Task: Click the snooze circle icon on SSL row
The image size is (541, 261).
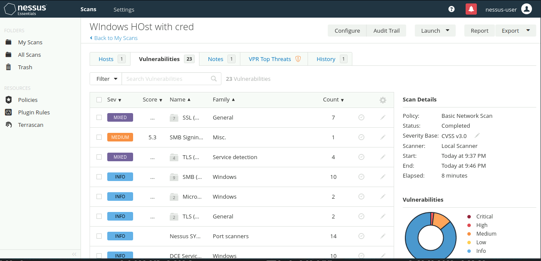Action: click(x=361, y=117)
